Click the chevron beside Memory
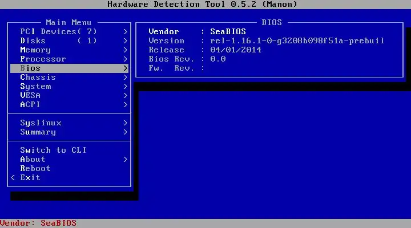Viewport: 411px width, 228px height. click(125, 50)
